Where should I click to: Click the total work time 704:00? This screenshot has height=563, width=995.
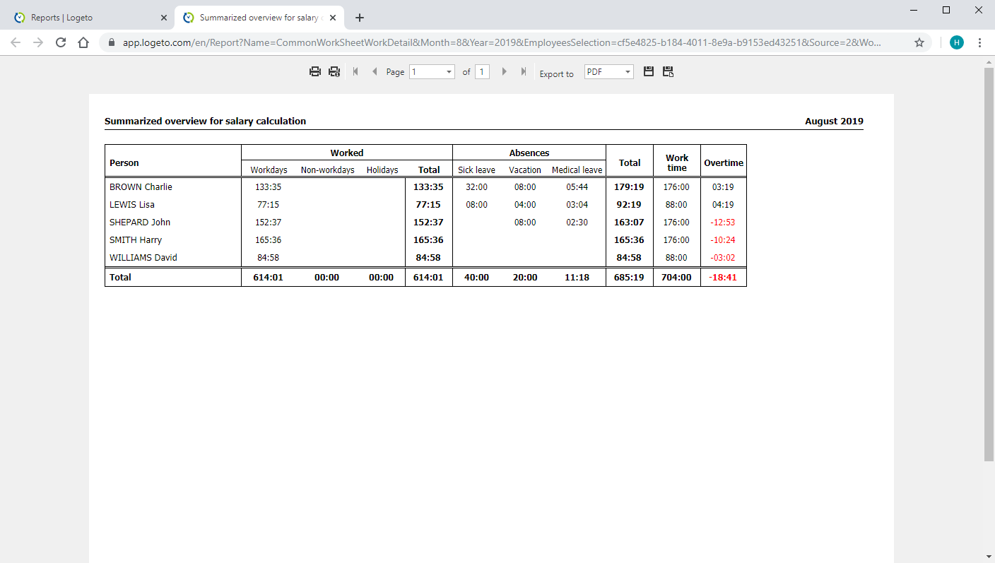(676, 278)
